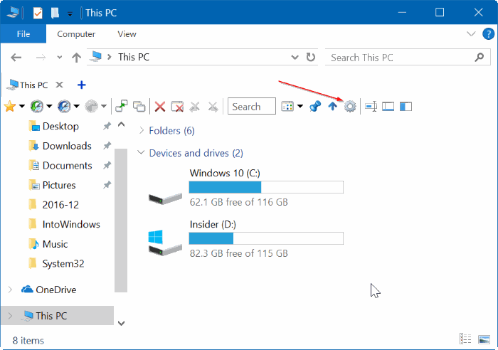
Task: Unpin Desktop using its pin icon
Action: pyautogui.click(x=107, y=126)
